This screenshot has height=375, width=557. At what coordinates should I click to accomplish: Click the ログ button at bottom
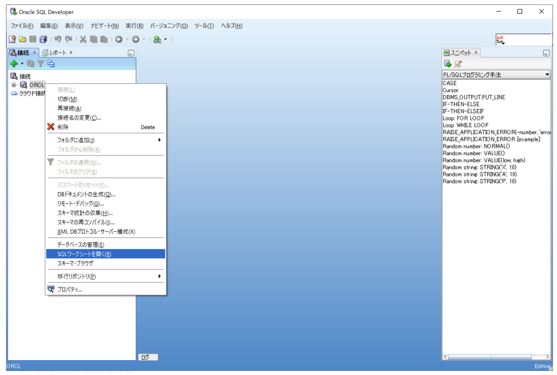pos(148,357)
